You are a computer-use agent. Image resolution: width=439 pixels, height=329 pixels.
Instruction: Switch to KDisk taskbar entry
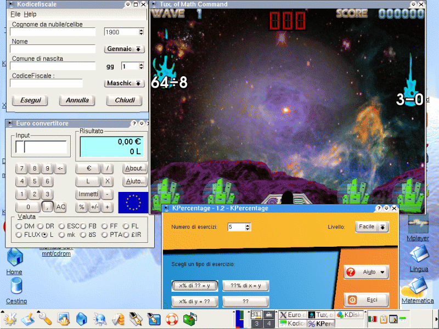click(x=350, y=315)
